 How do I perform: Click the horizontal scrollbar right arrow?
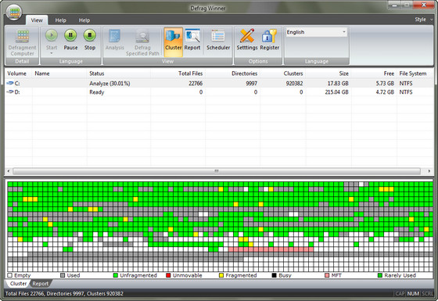pyautogui.click(x=429, y=171)
